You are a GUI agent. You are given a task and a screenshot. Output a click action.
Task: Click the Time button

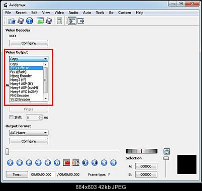[x=17, y=174]
